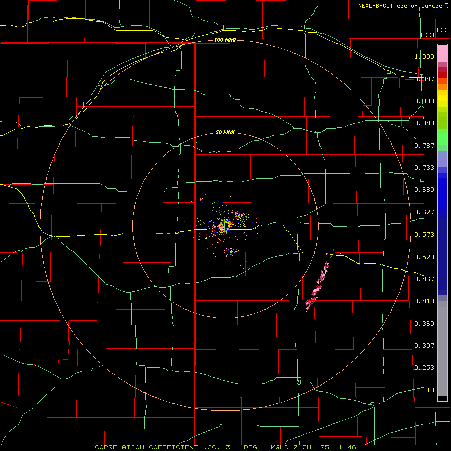The width and height of the screenshot is (451, 451).
Task: Click the 100 NMI range ring label
Action: [x=225, y=40]
